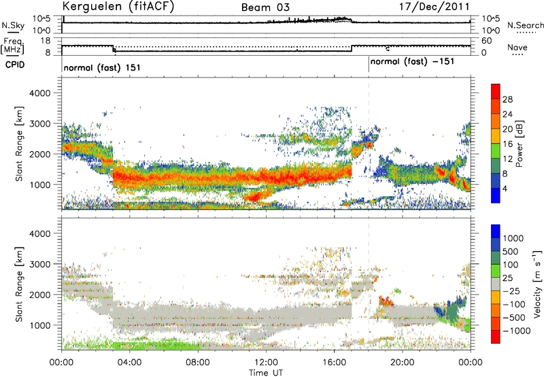Click the 'N.Search' legend label
The height and width of the screenshot is (377, 544).
coord(526,25)
